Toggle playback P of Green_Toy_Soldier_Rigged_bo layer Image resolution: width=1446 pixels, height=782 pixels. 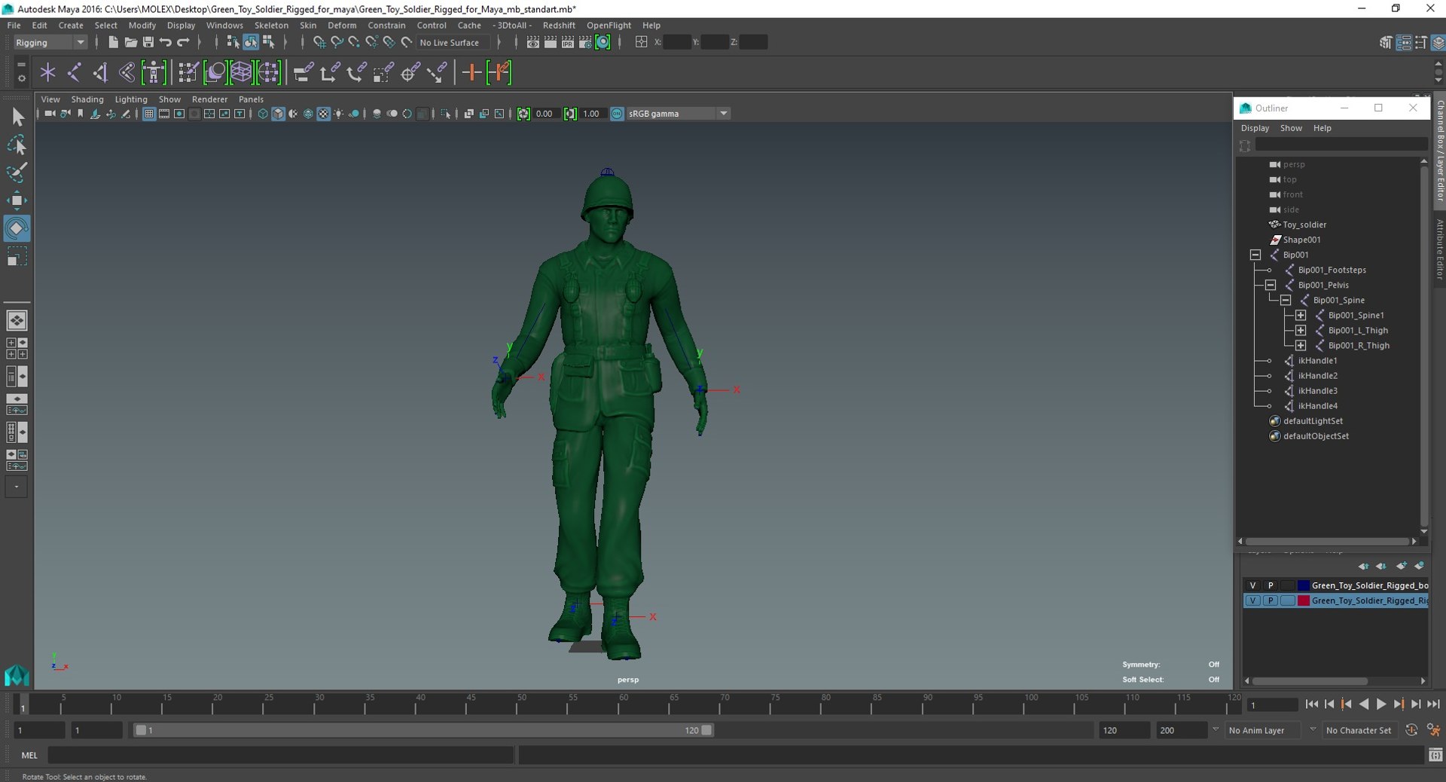coord(1271,585)
